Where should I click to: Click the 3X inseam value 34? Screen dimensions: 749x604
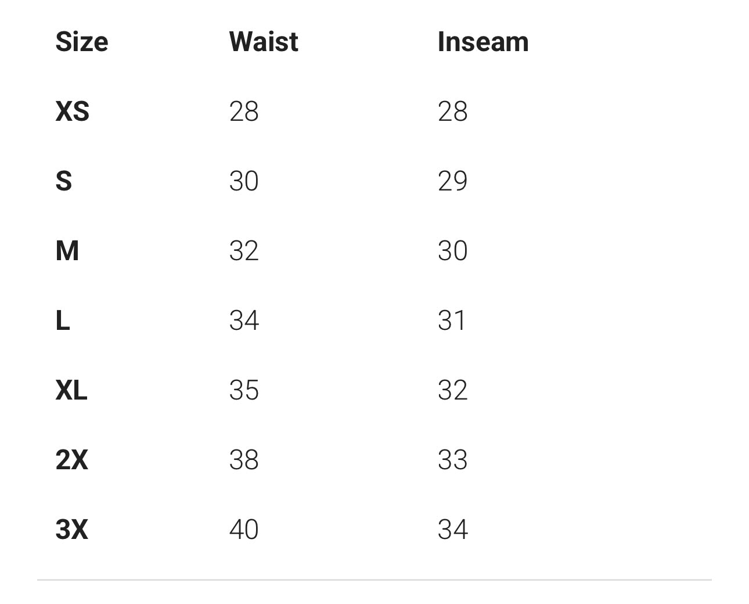[x=452, y=529]
